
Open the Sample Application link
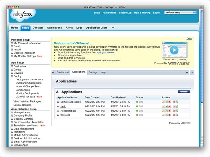pyautogui.click(x=71, y=102)
